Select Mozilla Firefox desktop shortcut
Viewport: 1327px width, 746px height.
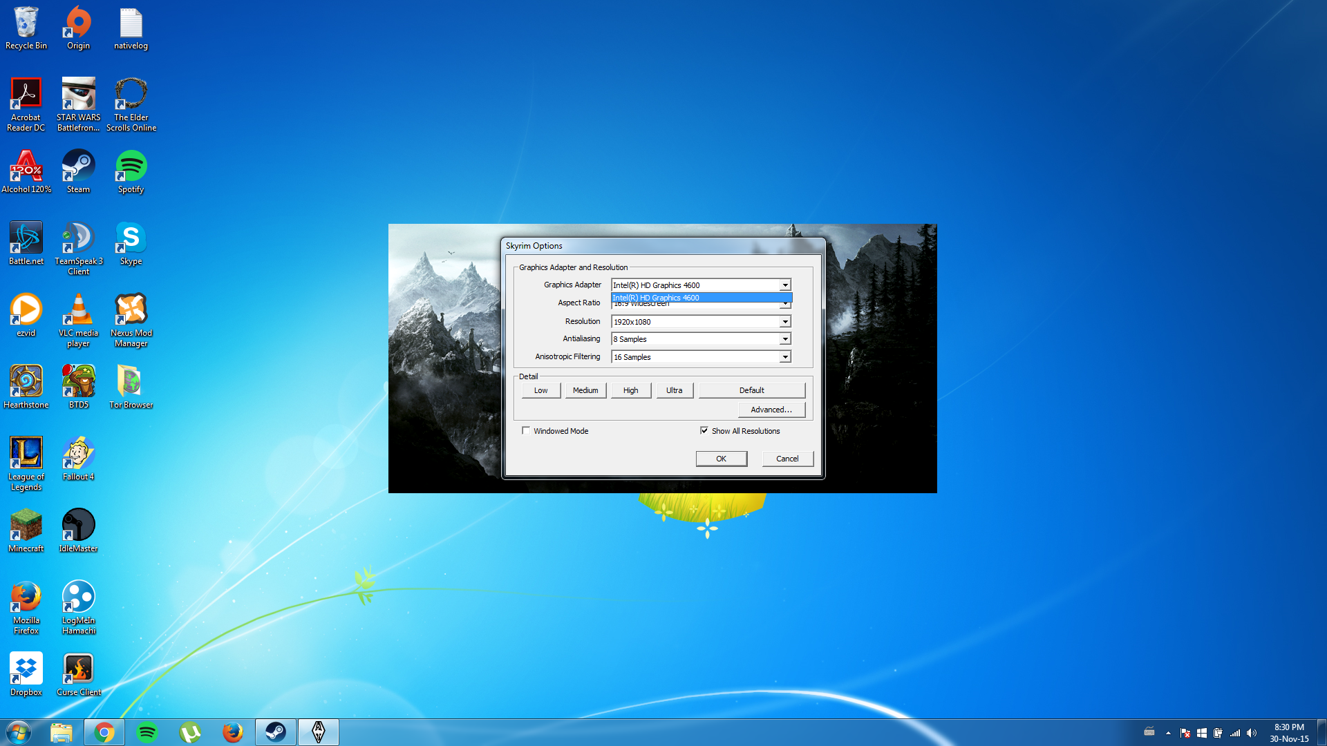(x=26, y=607)
